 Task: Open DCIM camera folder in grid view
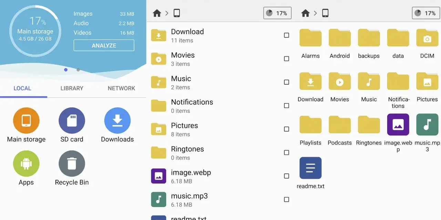tap(427, 37)
